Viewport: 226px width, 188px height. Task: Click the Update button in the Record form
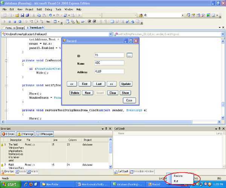point(126,84)
